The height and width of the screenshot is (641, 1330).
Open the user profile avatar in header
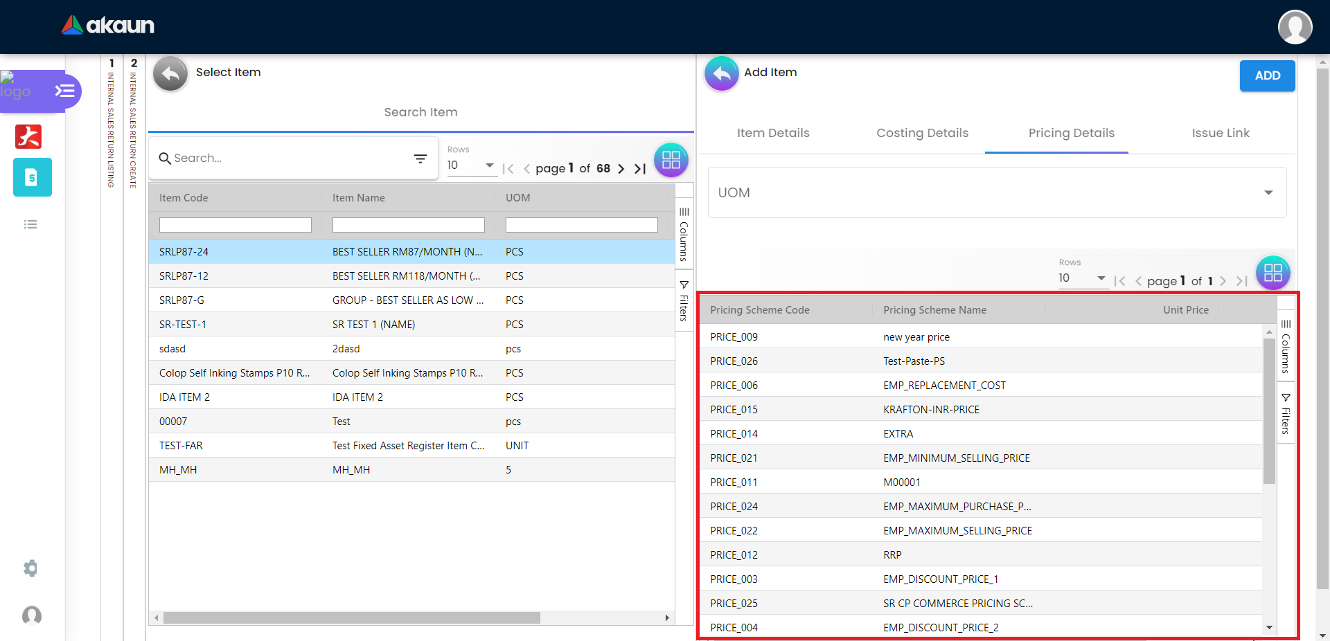tap(1294, 28)
